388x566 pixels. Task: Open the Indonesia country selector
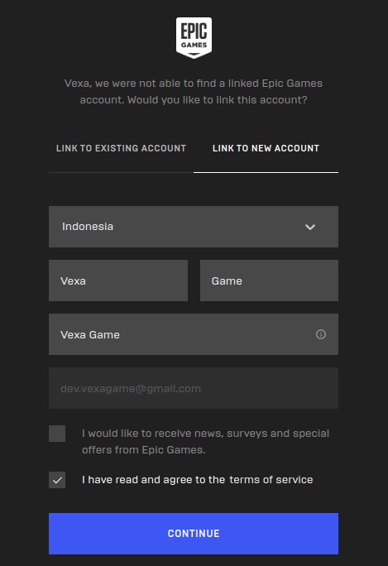(x=194, y=227)
